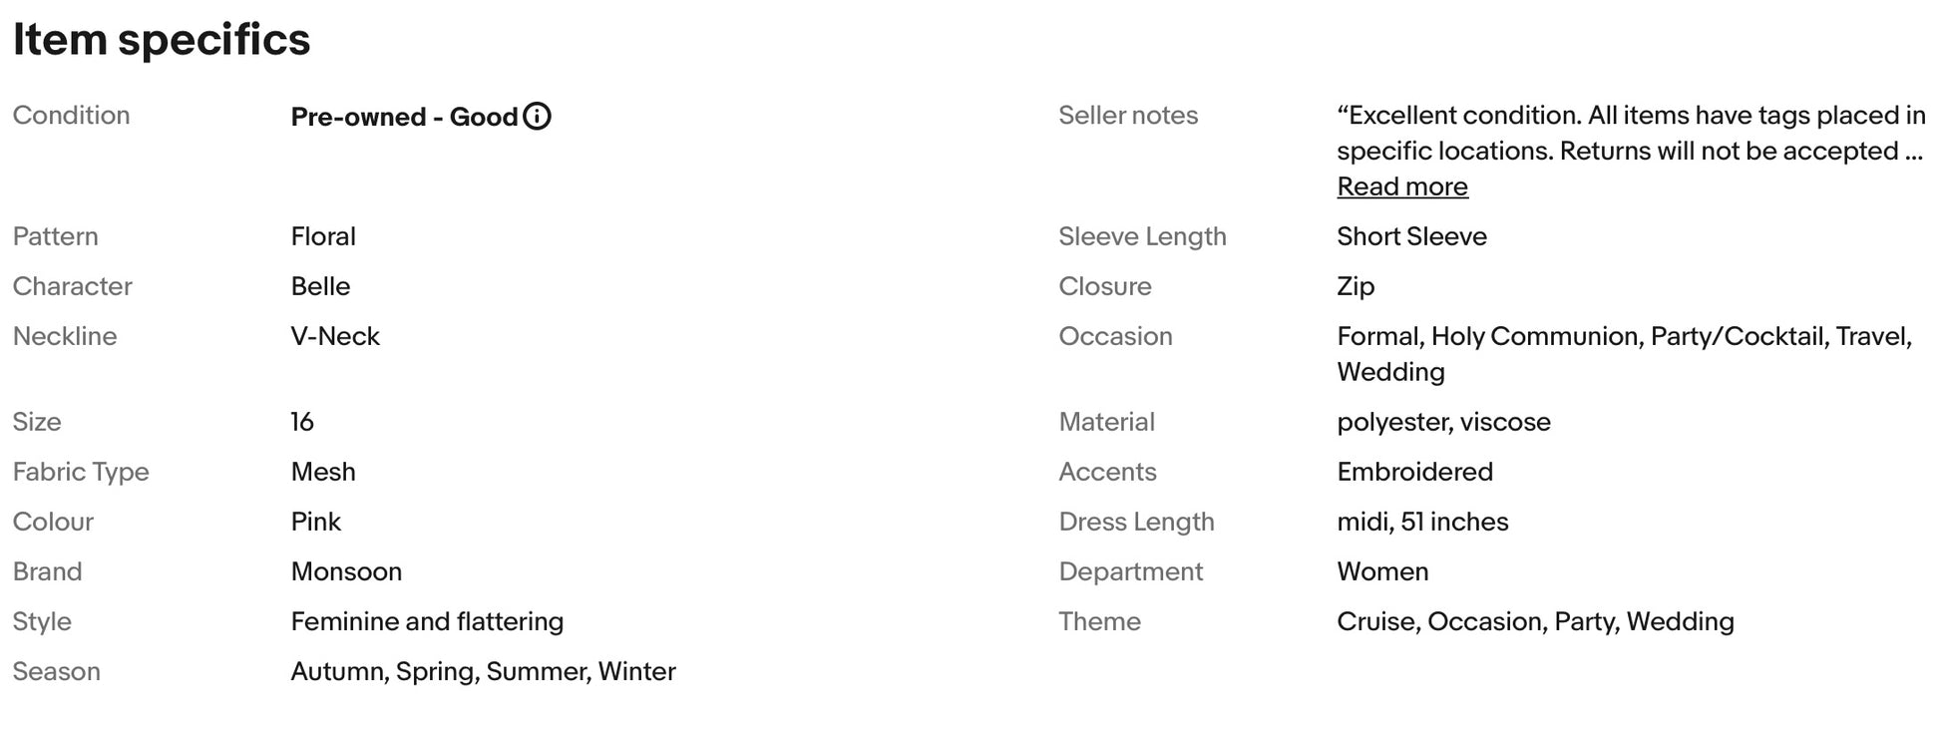
Task: Click the V-Neck neckline value
Action: pyautogui.click(x=335, y=336)
